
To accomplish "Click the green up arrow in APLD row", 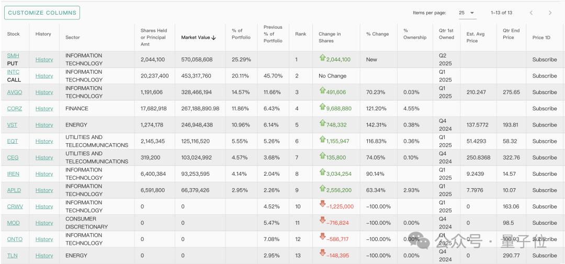I will [322, 188].
